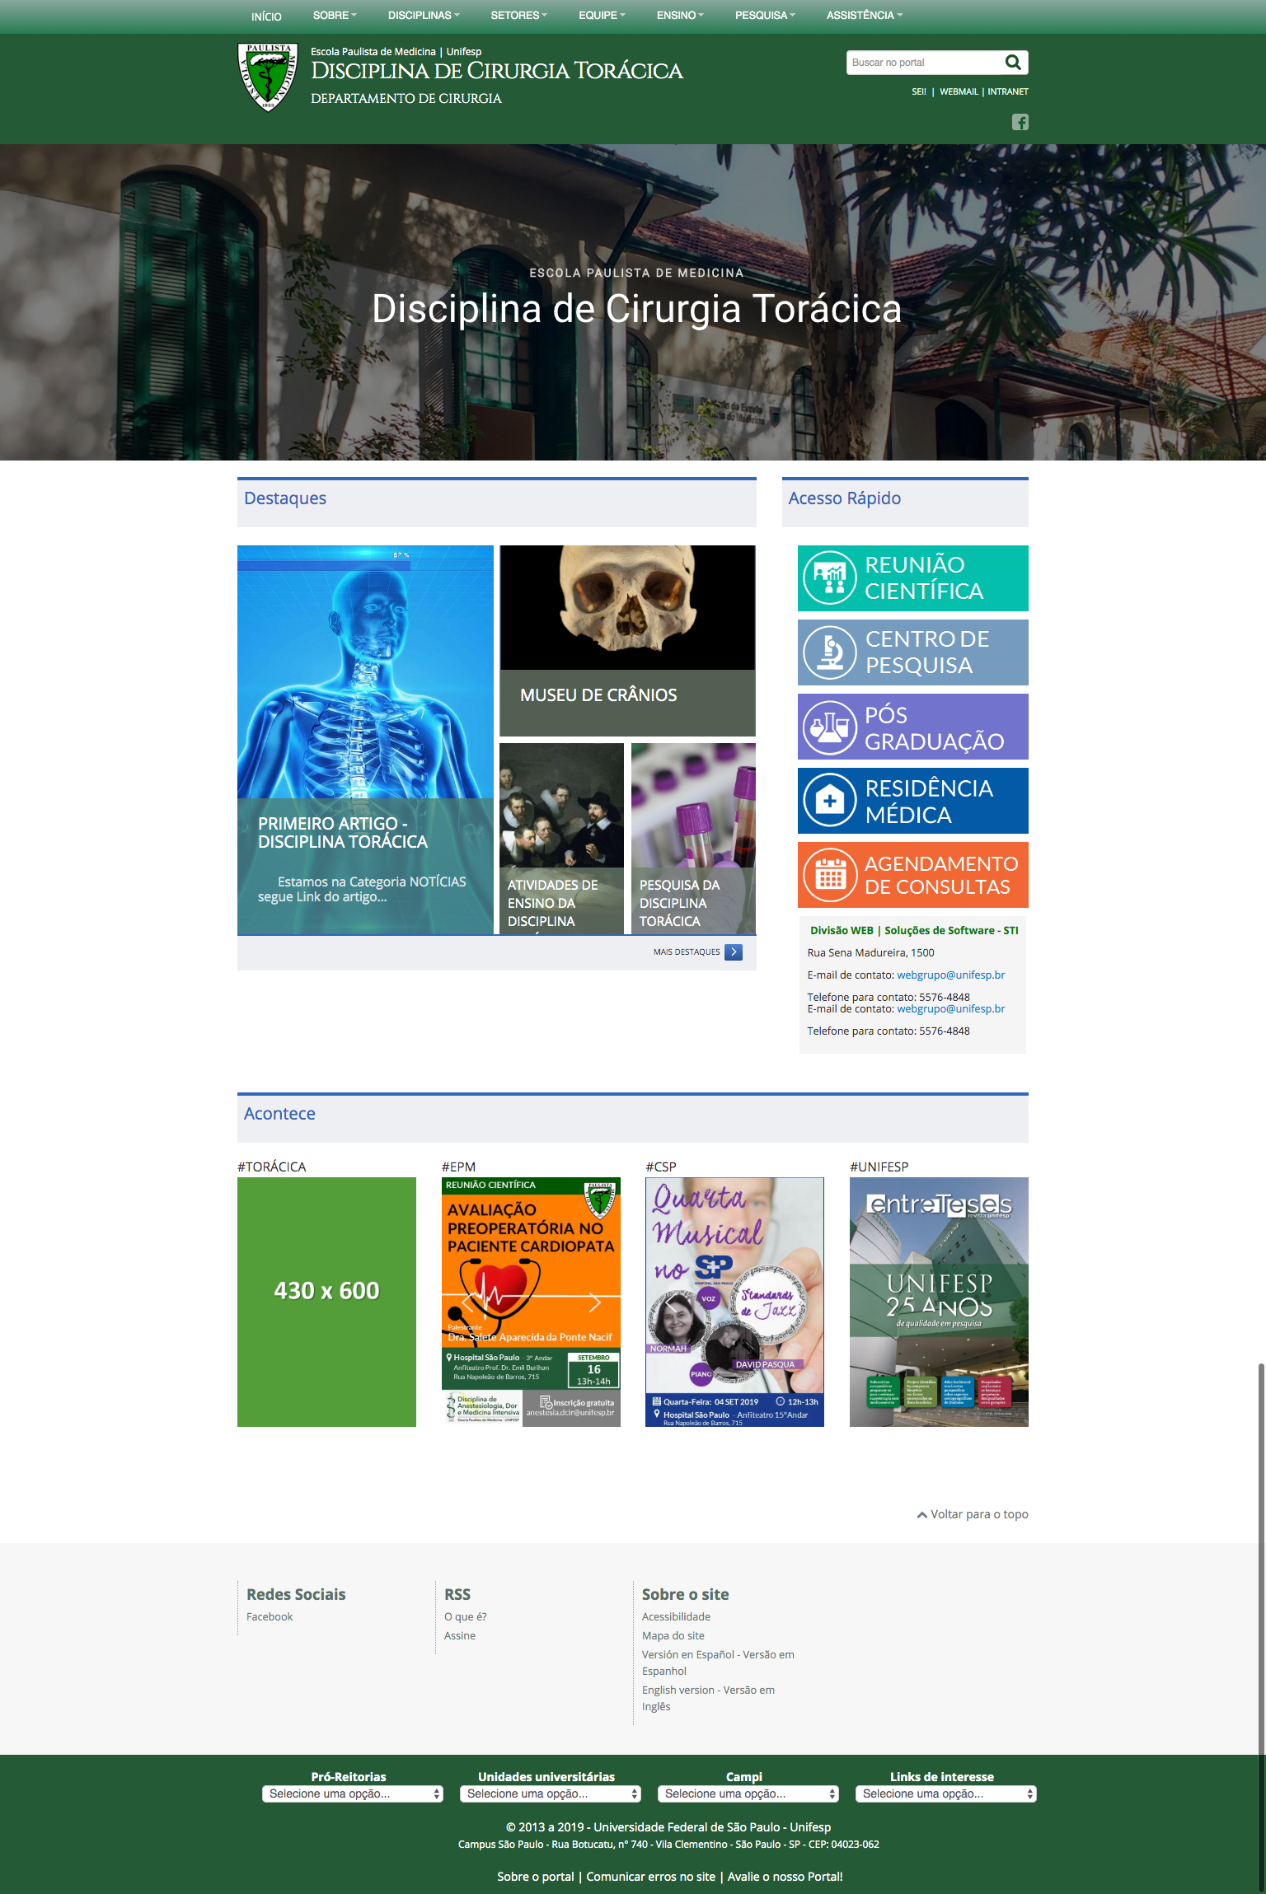This screenshot has height=1894, width=1266.
Task: Click the AGENDAMENTO DE CONSULTAS button label
Action: coord(941,875)
